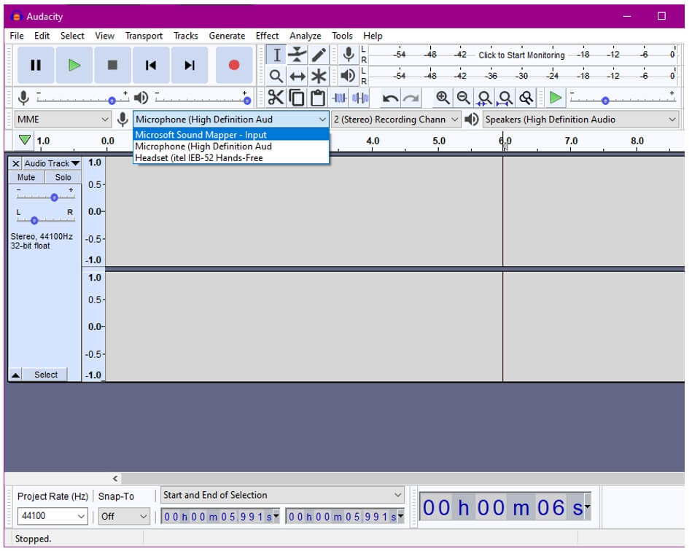692x551 pixels.
Task: Click the Undo arrow
Action: click(390, 98)
